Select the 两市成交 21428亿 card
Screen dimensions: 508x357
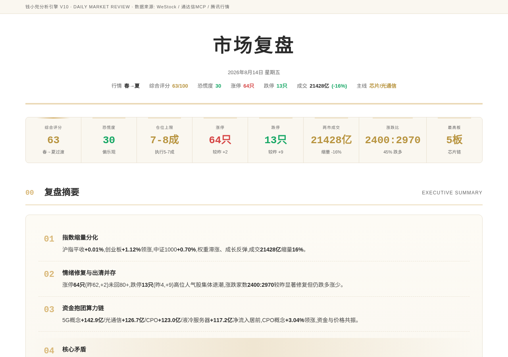(x=331, y=140)
